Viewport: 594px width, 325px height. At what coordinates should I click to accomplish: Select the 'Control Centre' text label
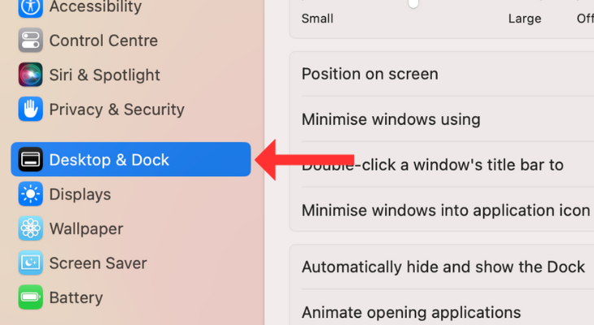(103, 41)
